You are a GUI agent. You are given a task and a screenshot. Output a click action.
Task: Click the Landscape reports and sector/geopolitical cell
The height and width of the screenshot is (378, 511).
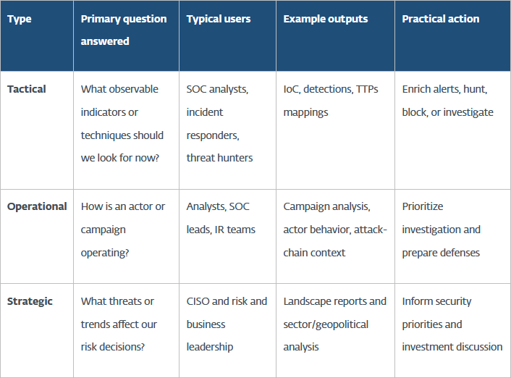click(x=335, y=331)
